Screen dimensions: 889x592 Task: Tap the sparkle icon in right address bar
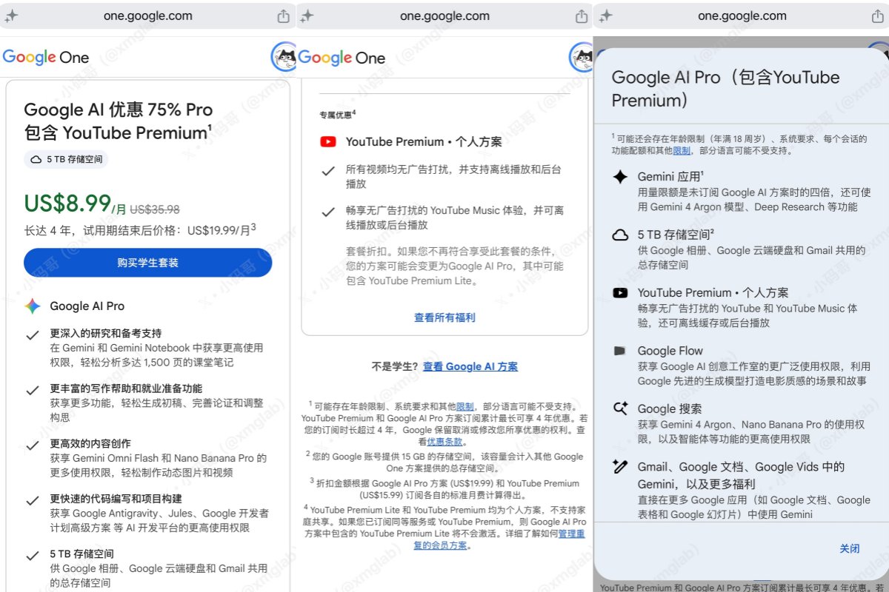click(x=605, y=16)
